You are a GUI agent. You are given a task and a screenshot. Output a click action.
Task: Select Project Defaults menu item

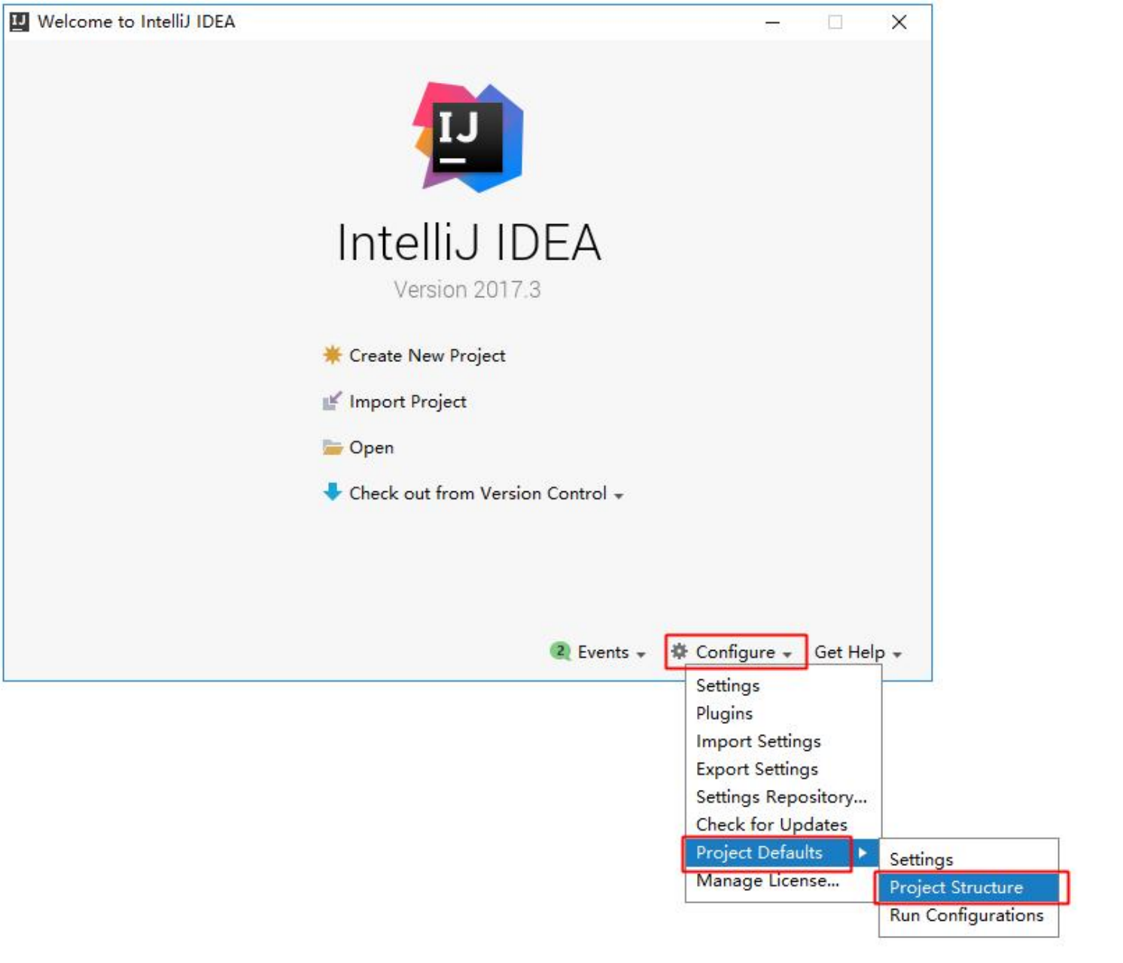pyautogui.click(x=783, y=852)
